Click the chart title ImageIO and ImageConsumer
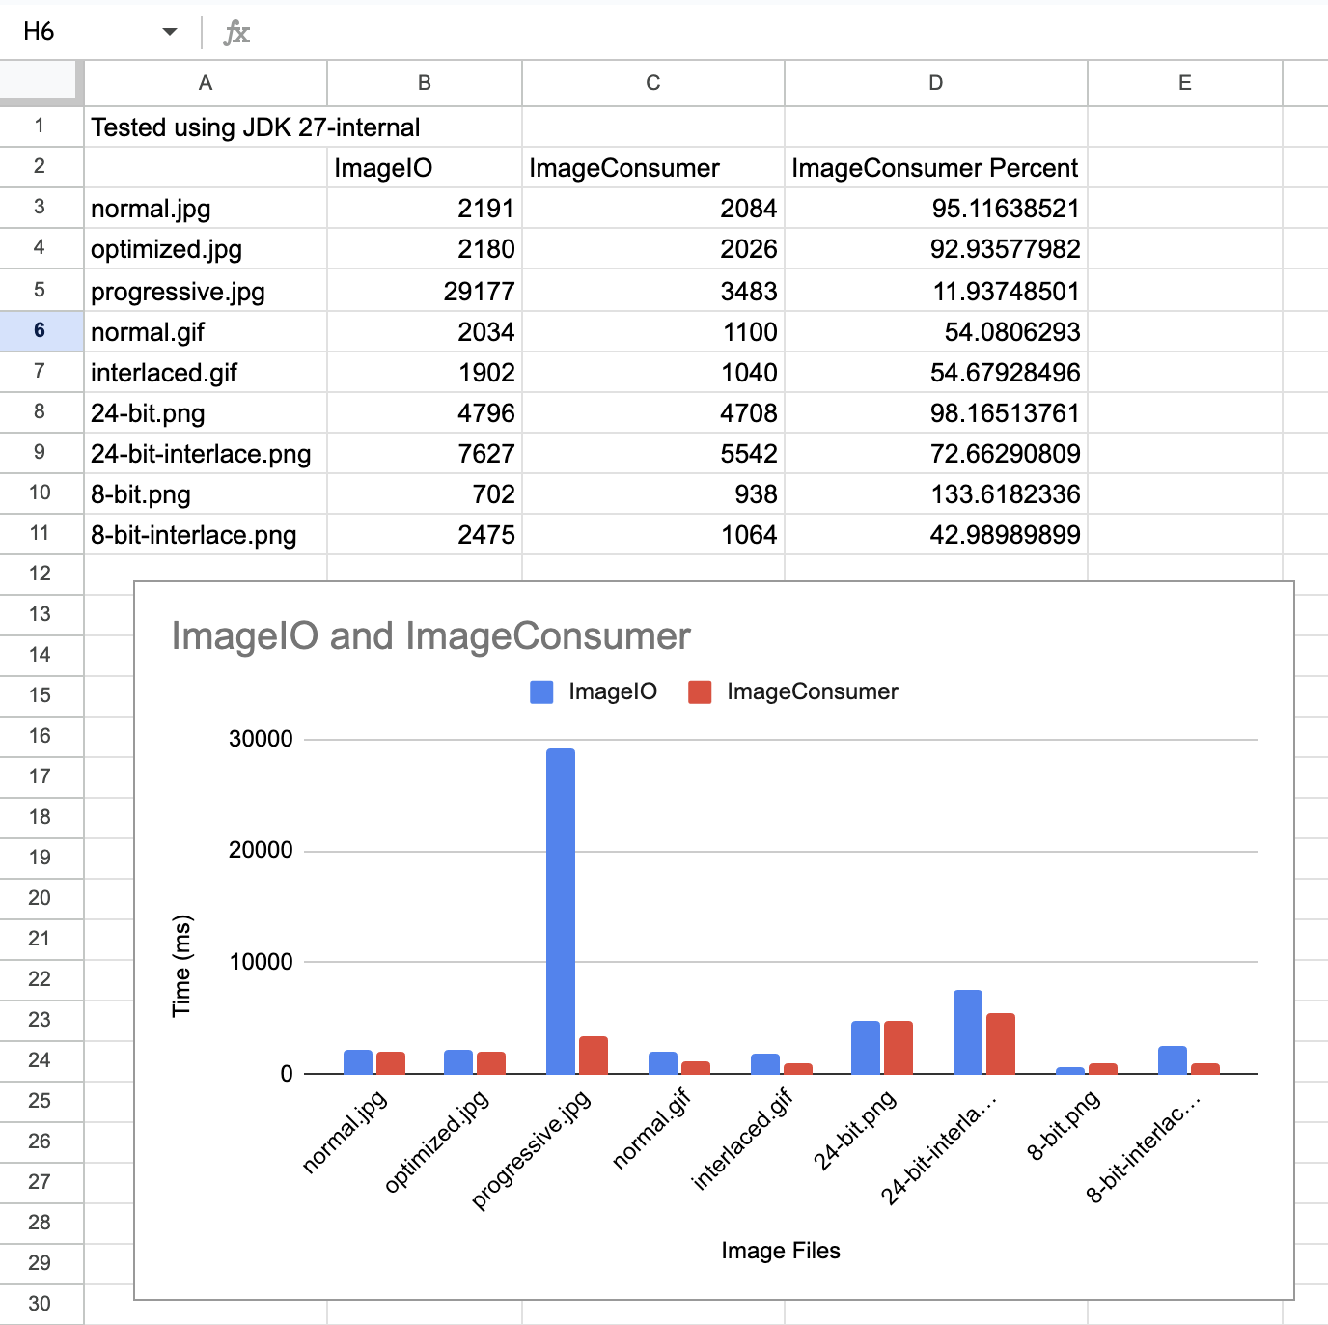This screenshot has height=1325, width=1328. click(x=430, y=636)
